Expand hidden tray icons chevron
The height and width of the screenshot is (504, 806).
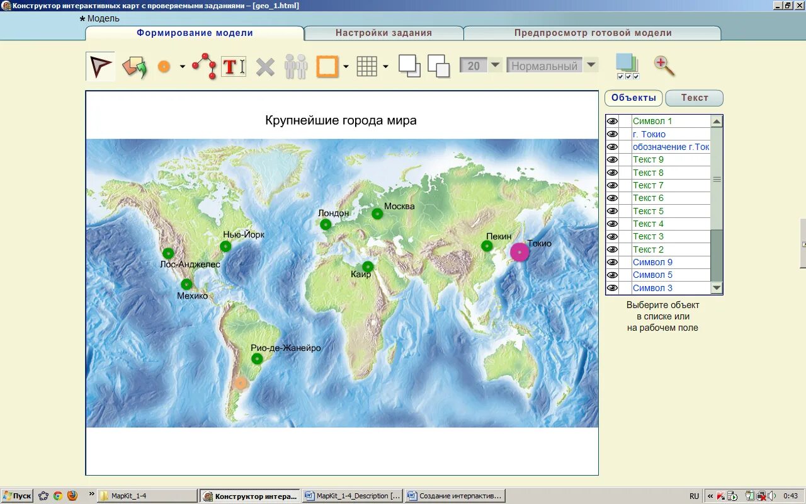tap(710, 496)
